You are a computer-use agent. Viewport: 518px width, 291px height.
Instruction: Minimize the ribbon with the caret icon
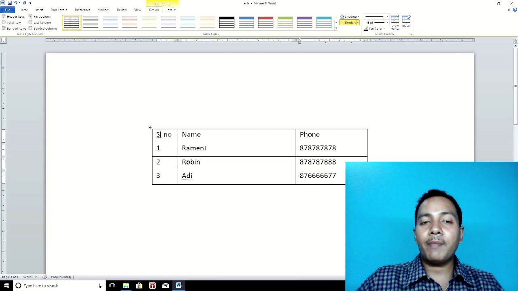click(509, 10)
